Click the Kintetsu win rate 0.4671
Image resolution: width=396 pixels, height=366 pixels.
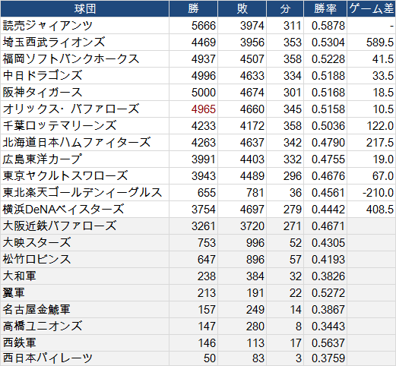tap(328, 226)
